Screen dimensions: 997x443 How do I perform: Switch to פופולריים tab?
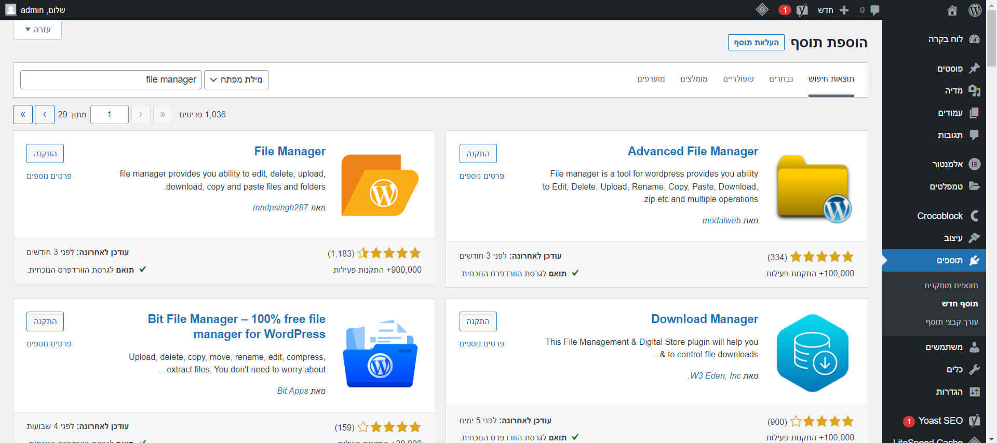tap(738, 79)
